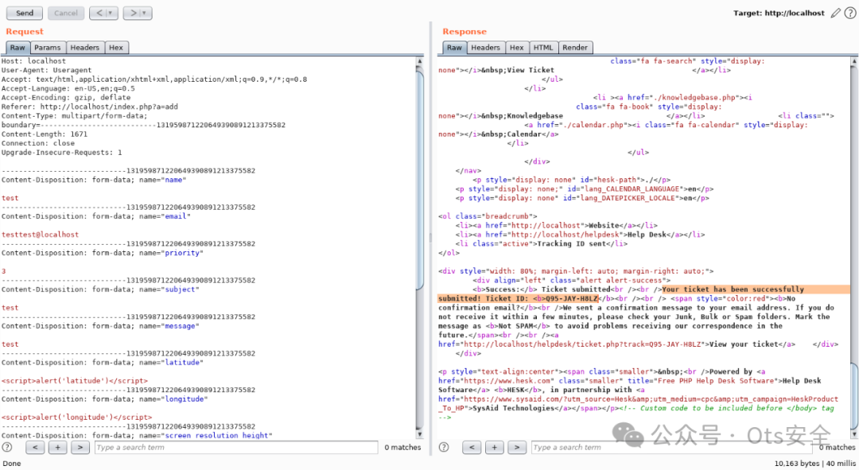Focus the response search term field

(672, 447)
